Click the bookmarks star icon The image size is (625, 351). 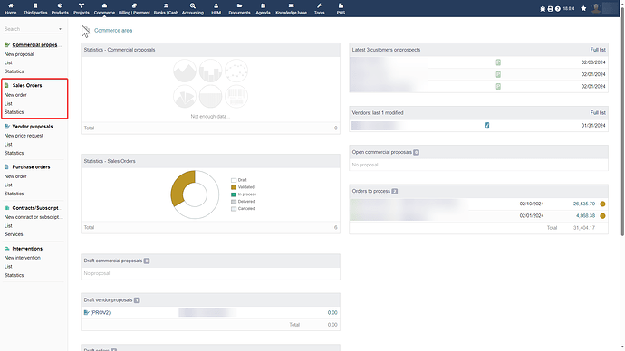(x=583, y=8)
